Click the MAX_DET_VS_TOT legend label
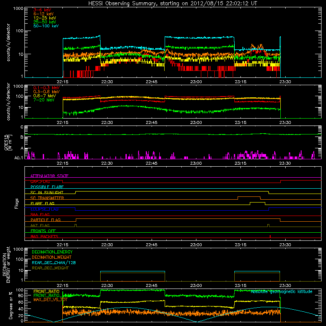Viewport: 326px width, 326px height. [50, 300]
